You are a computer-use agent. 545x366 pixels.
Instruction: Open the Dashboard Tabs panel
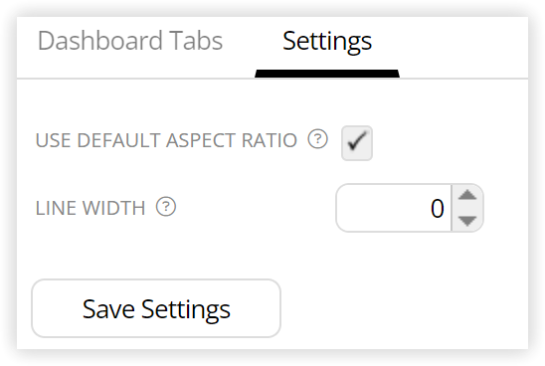[130, 41]
